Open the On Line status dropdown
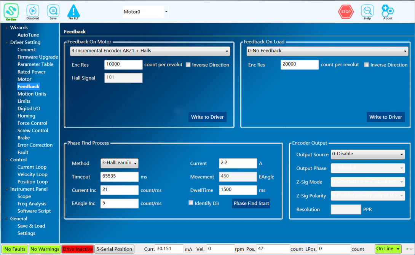This screenshot has width=415, height=255. pos(388,249)
